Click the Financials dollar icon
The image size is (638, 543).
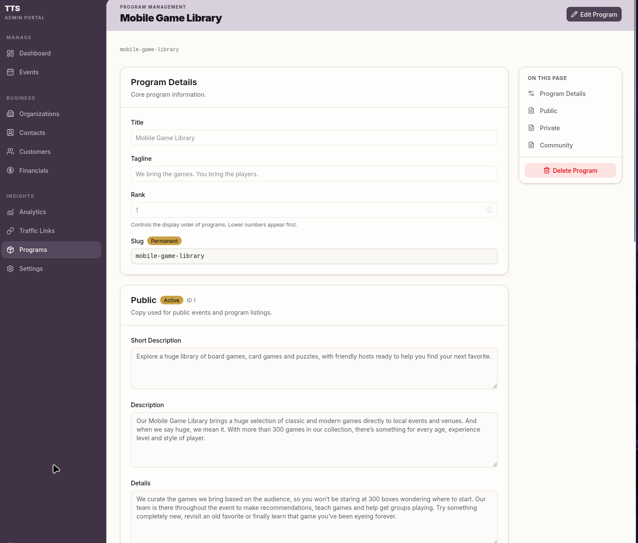10,171
